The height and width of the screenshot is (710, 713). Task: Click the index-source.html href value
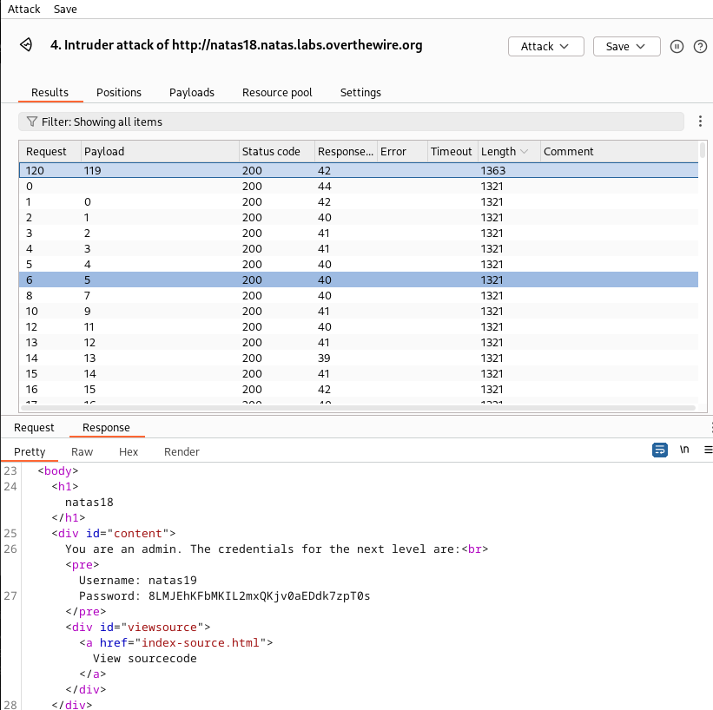coord(200,642)
